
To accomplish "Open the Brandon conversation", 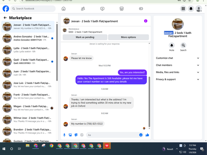I will tap(28, 131).
